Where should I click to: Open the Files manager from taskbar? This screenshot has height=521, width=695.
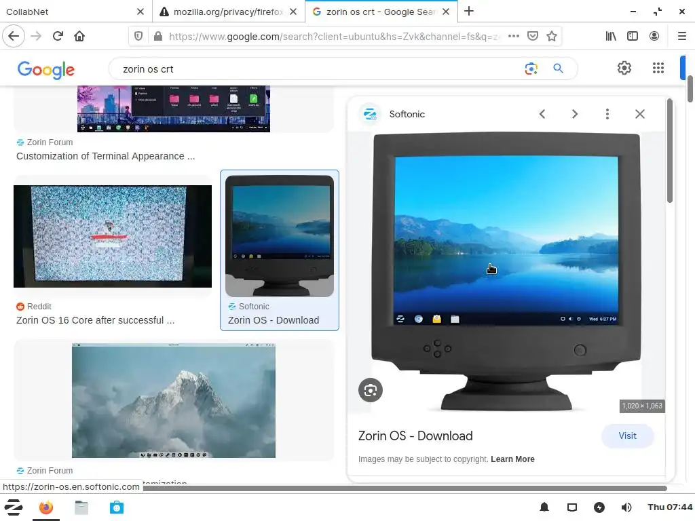coord(81,507)
